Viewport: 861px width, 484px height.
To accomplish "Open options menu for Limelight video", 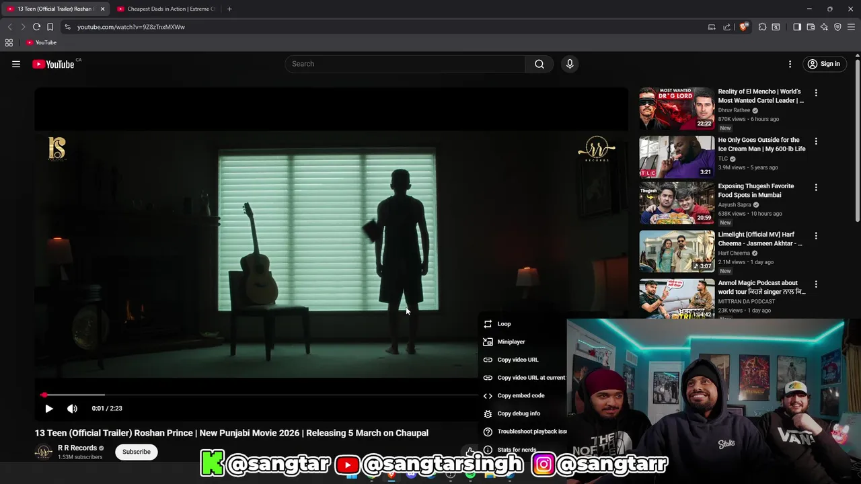I will pos(816,236).
